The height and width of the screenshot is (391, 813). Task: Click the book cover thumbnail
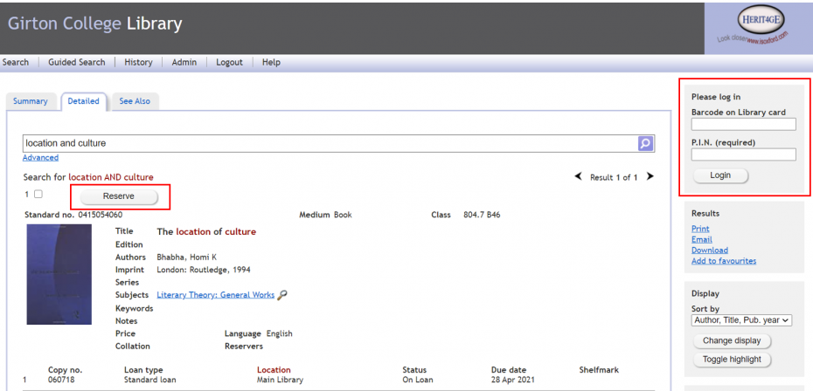click(59, 274)
